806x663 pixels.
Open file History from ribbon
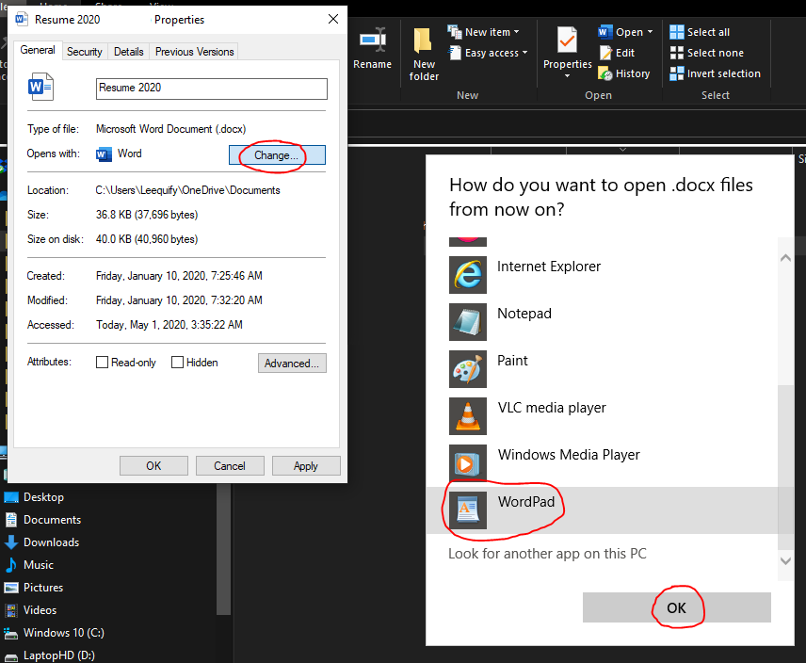(624, 73)
